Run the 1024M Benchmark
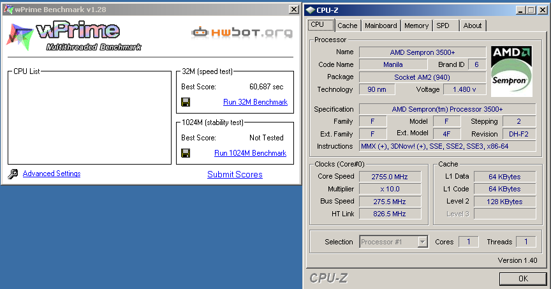Image resolution: width=551 pixels, height=289 pixels. (250, 153)
